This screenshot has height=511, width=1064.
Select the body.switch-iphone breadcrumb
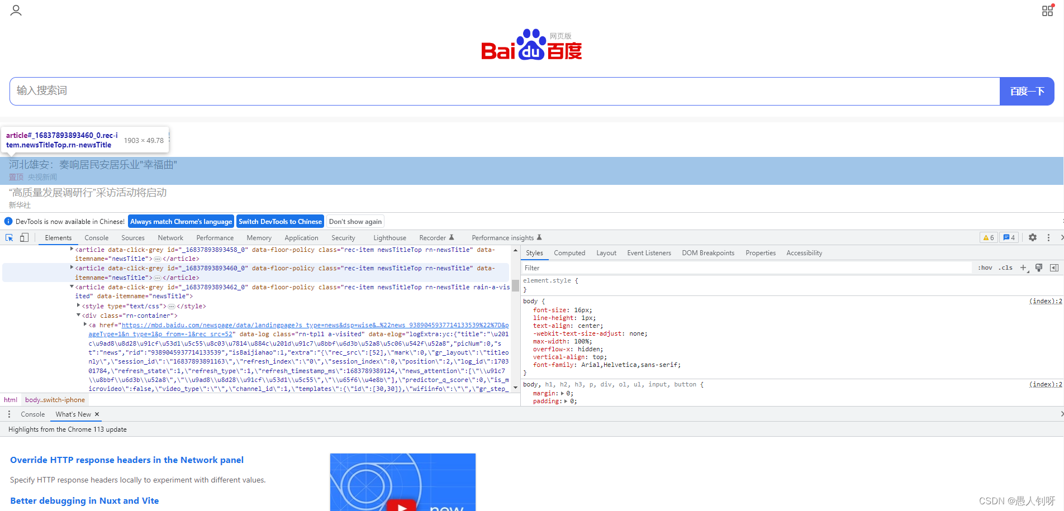[55, 400]
